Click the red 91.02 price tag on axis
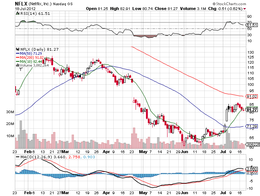Screen dimensions: 260x196 (x=252, y=96)
